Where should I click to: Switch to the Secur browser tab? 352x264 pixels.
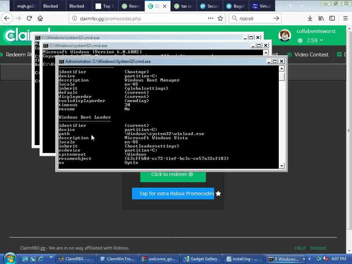coord(210,6)
